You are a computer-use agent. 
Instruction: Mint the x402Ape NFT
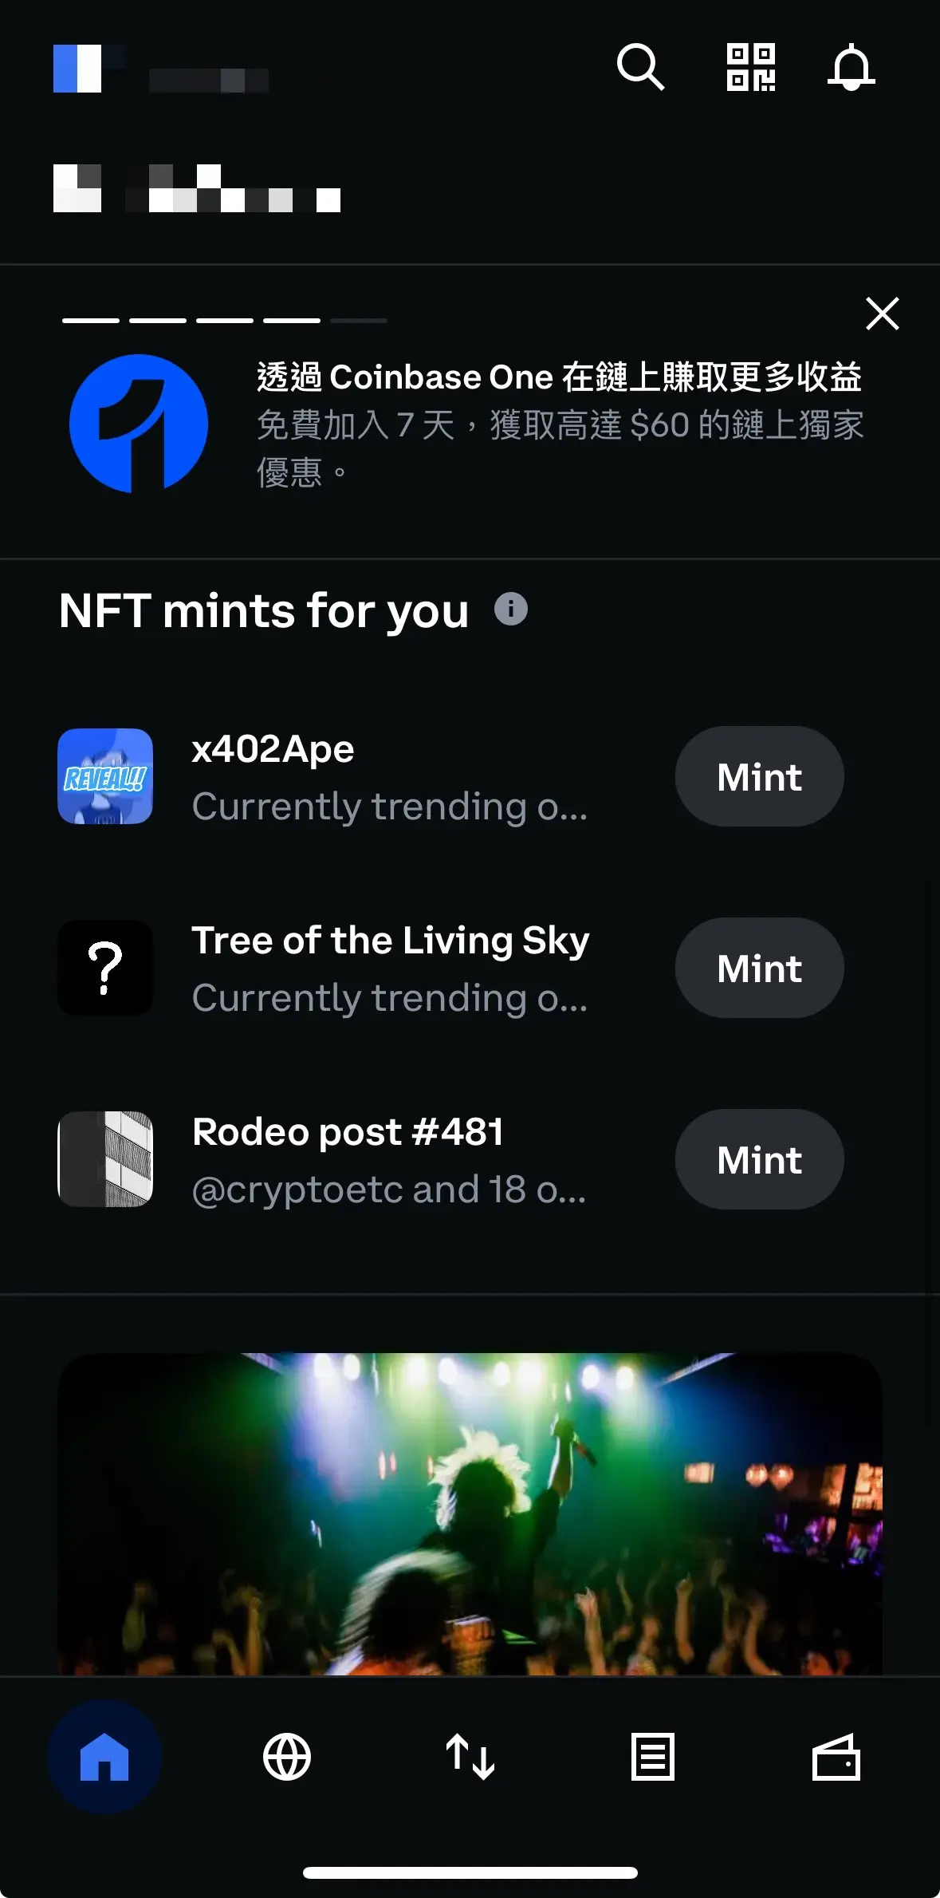pyautogui.click(x=759, y=776)
